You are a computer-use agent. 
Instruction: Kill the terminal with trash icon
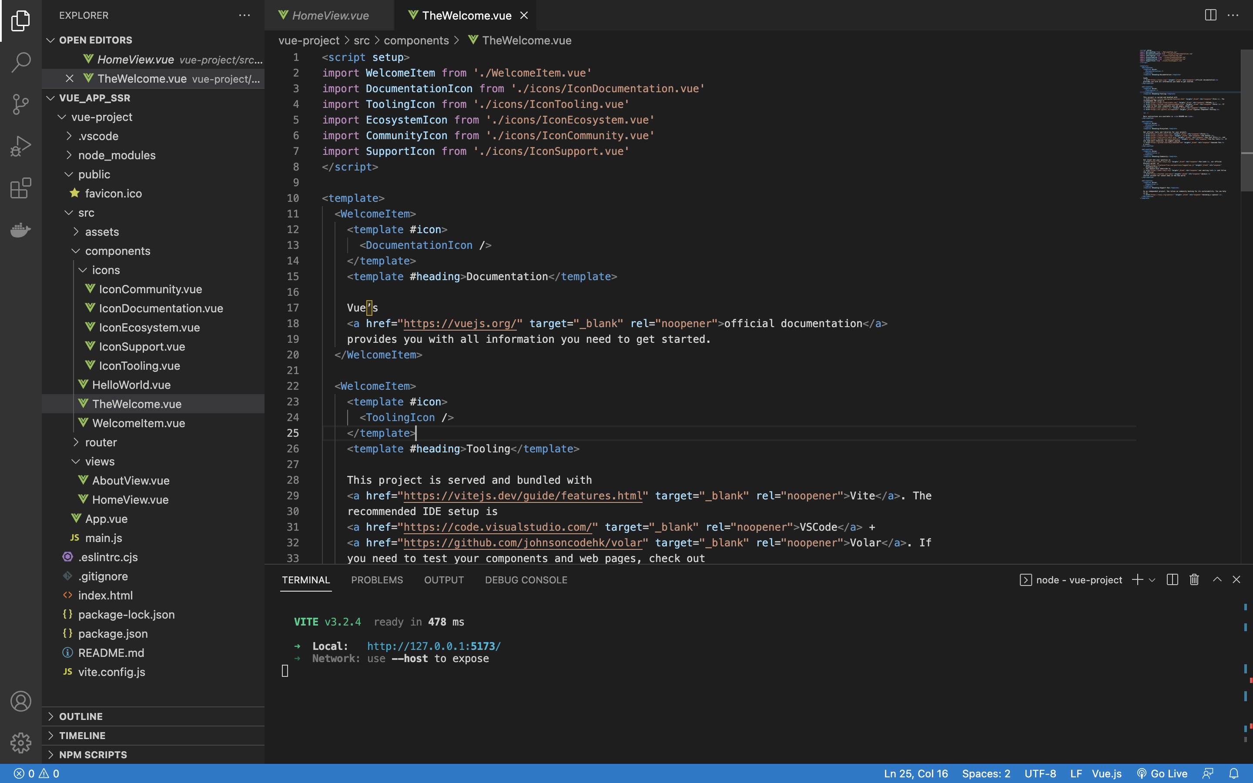click(1194, 579)
